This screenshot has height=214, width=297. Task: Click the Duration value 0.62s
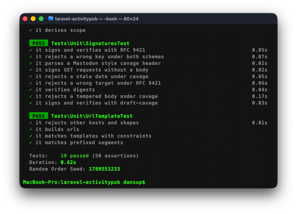click(x=68, y=163)
